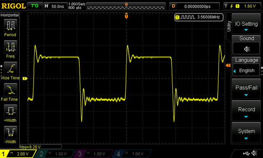The height and width of the screenshot is (158, 263).
Task: Click the counter's square wave icon
Action: 187,17
